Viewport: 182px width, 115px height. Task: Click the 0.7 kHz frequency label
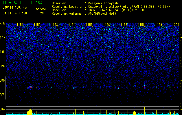[x=3, y=95]
